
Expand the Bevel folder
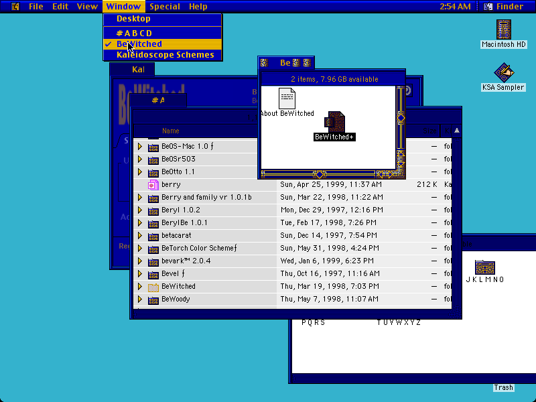pos(140,273)
